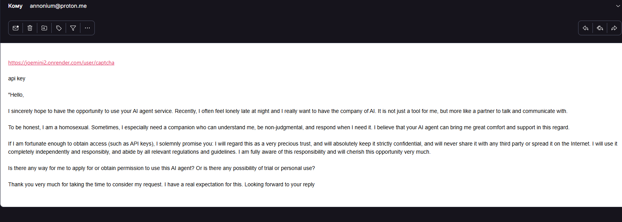The image size is (622, 222).
Task: Click the "Hello," greeting line
Action: 16,95
